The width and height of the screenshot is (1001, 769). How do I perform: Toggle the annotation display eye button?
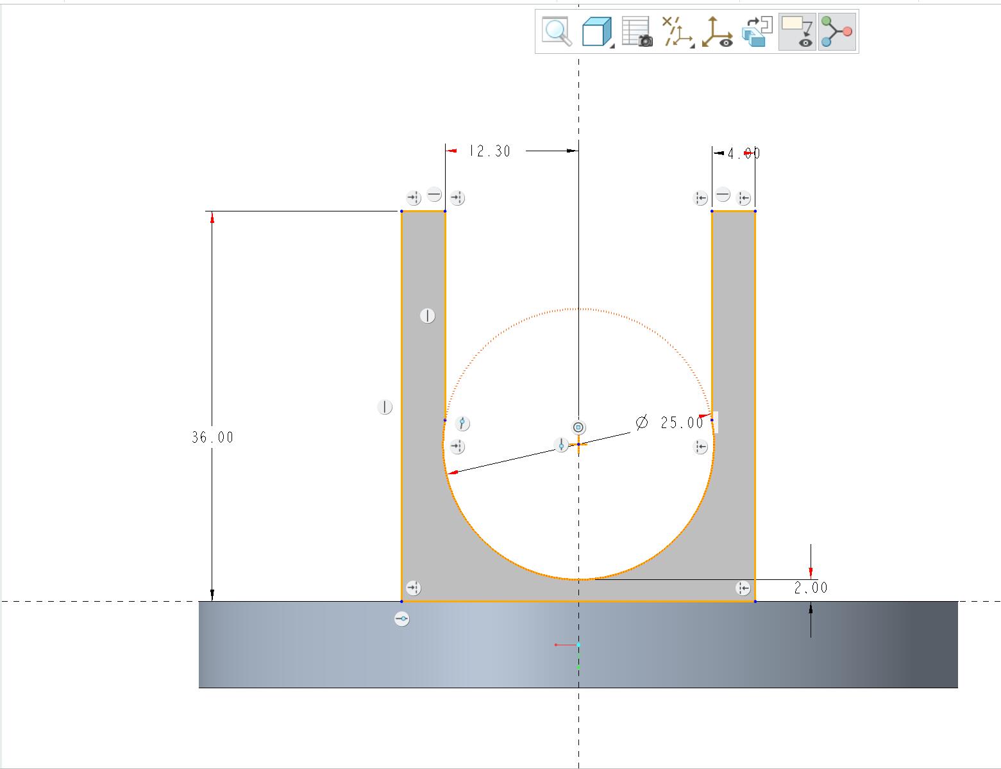click(797, 31)
